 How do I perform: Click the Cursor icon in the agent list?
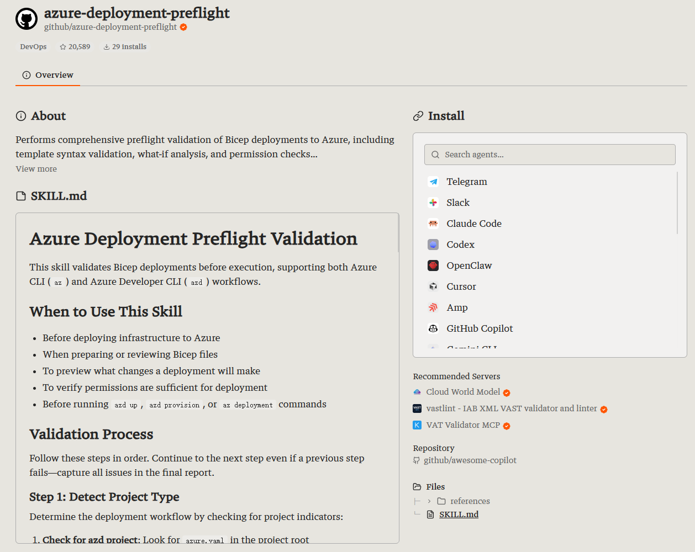[x=433, y=286]
